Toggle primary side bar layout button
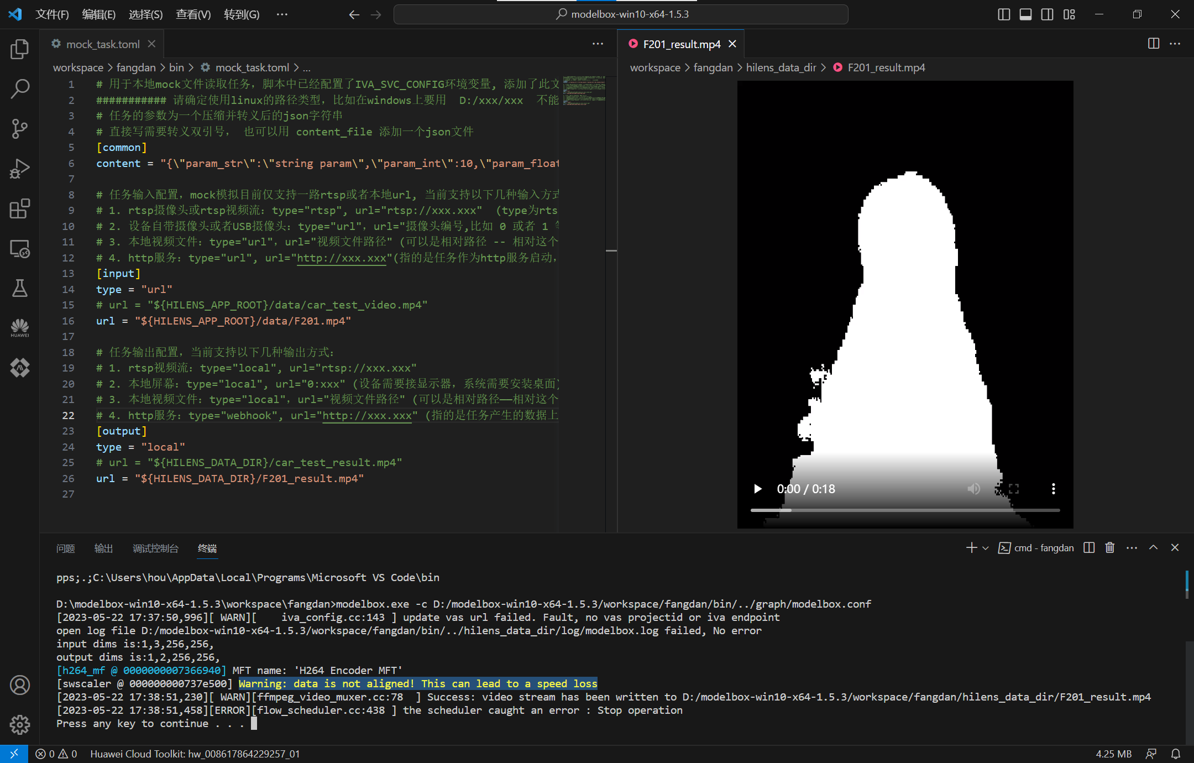The height and width of the screenshot is (763, 1194). pos(1004,14)
